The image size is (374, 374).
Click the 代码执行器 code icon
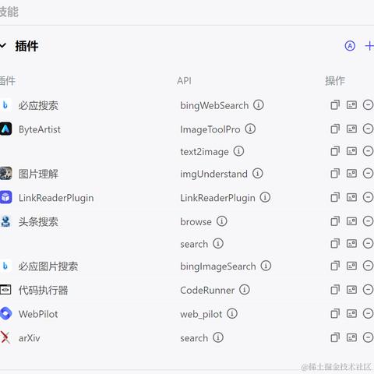[x=5, y=290]
